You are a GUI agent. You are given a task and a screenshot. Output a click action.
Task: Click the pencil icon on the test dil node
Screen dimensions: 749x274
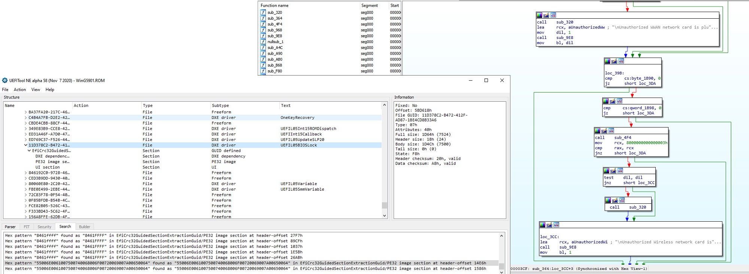pos(613,170)
